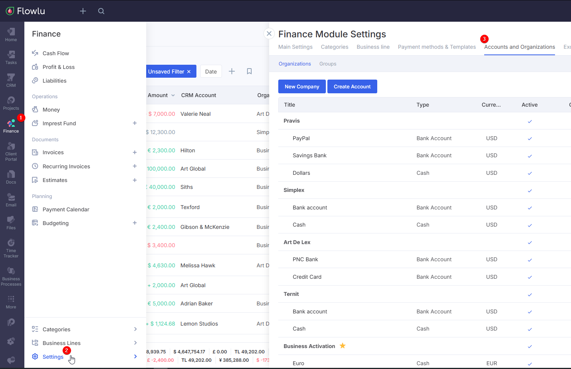Toggle Active checkmark for Simplex
This screenshot has width=571, height=369.
point(530,191)
